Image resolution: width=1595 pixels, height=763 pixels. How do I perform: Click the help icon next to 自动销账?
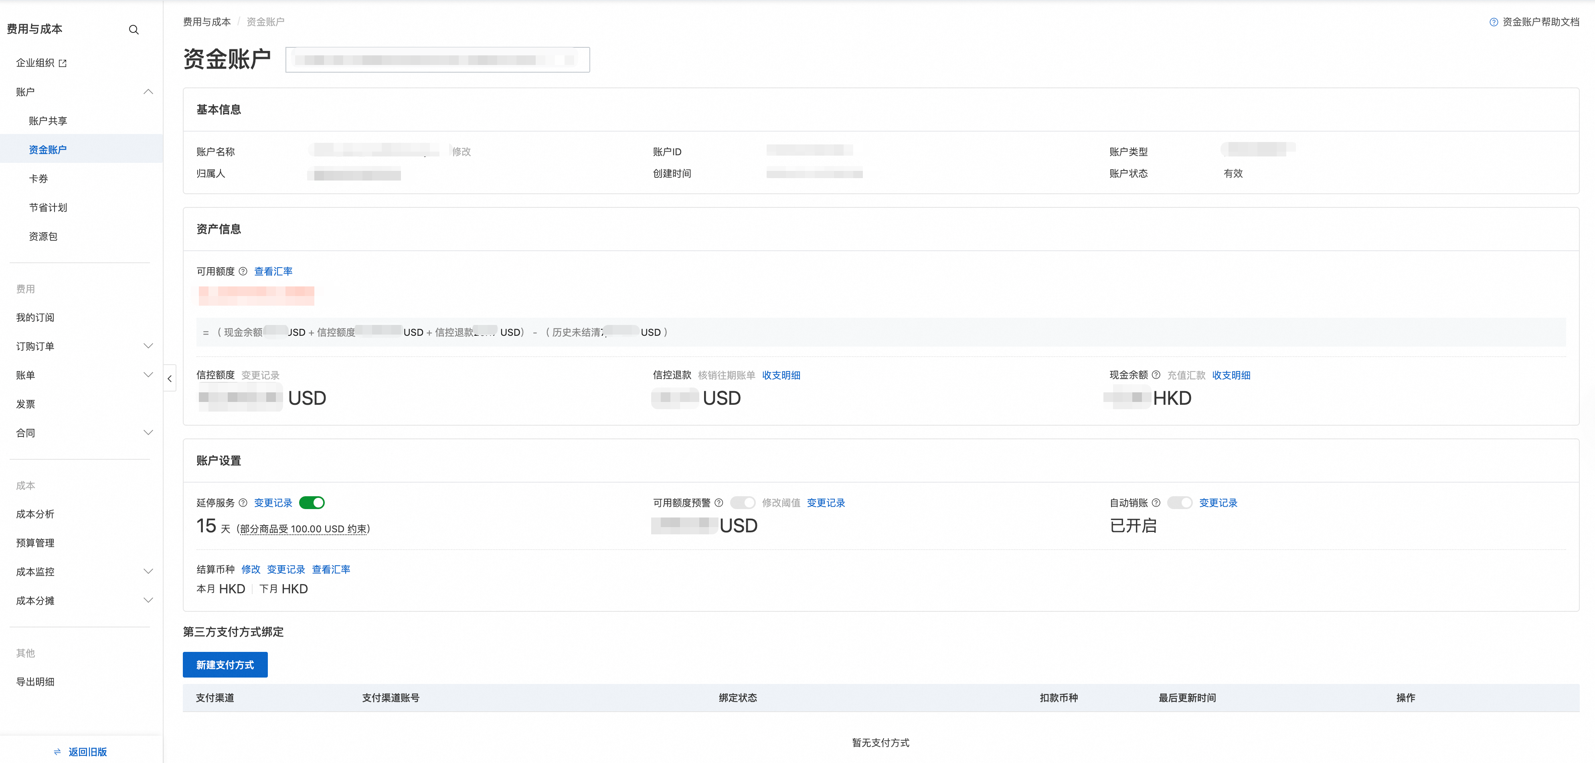[x=1156, y=502]
